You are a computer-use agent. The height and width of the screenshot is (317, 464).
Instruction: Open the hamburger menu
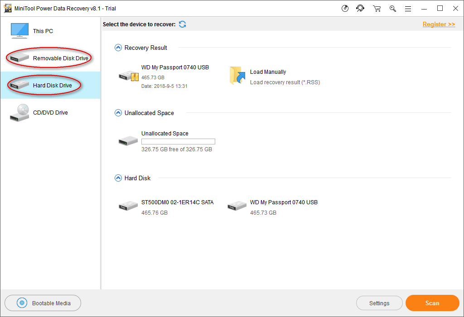click(408, 8)
